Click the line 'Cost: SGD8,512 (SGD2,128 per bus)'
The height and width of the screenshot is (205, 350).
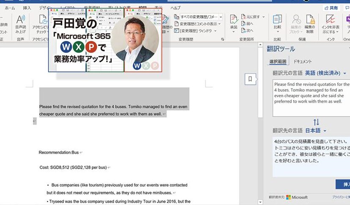[x=73, y=167]
